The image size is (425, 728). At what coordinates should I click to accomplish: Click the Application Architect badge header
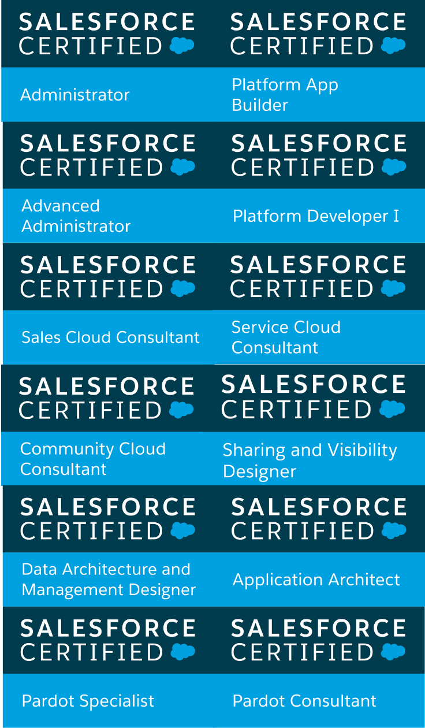coord(319,519)
